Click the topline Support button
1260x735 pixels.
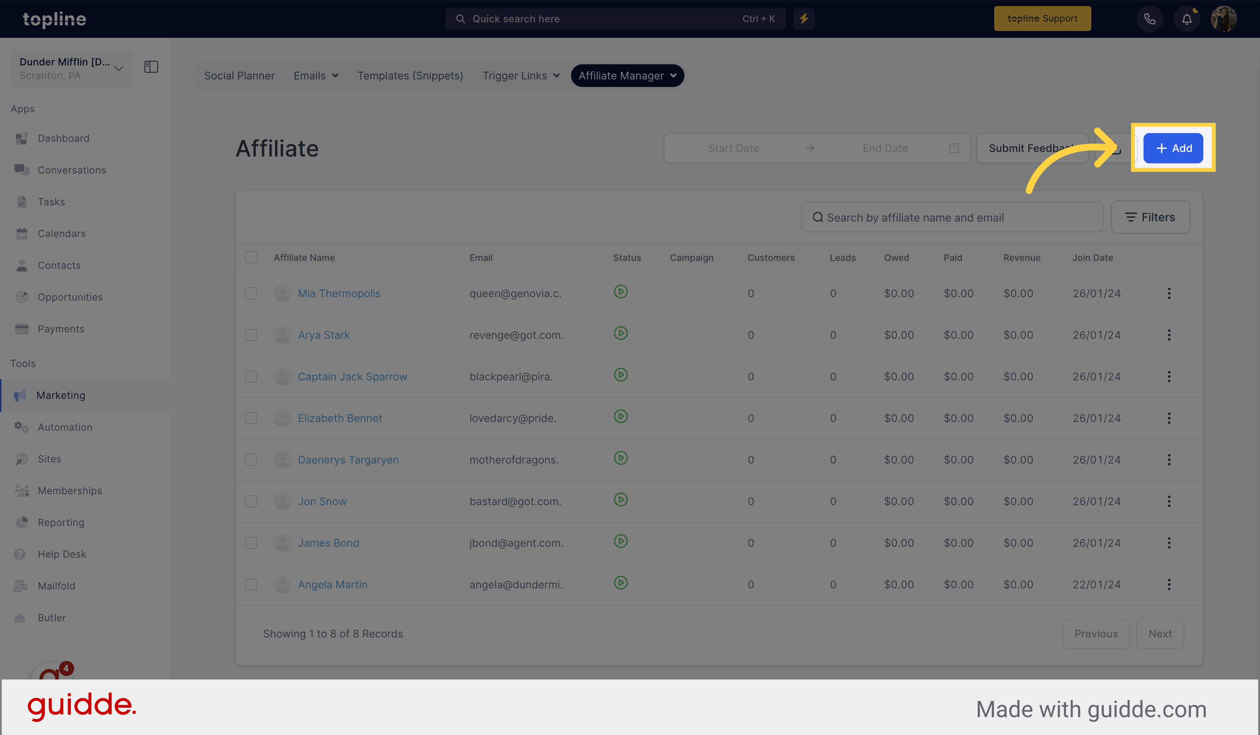pos(1043,19)
